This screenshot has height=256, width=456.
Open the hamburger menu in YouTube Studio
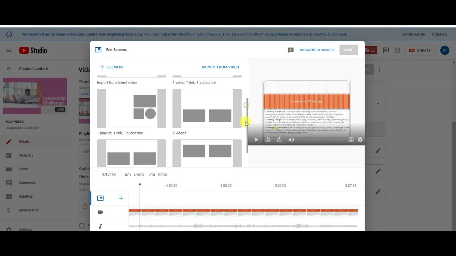9,50
